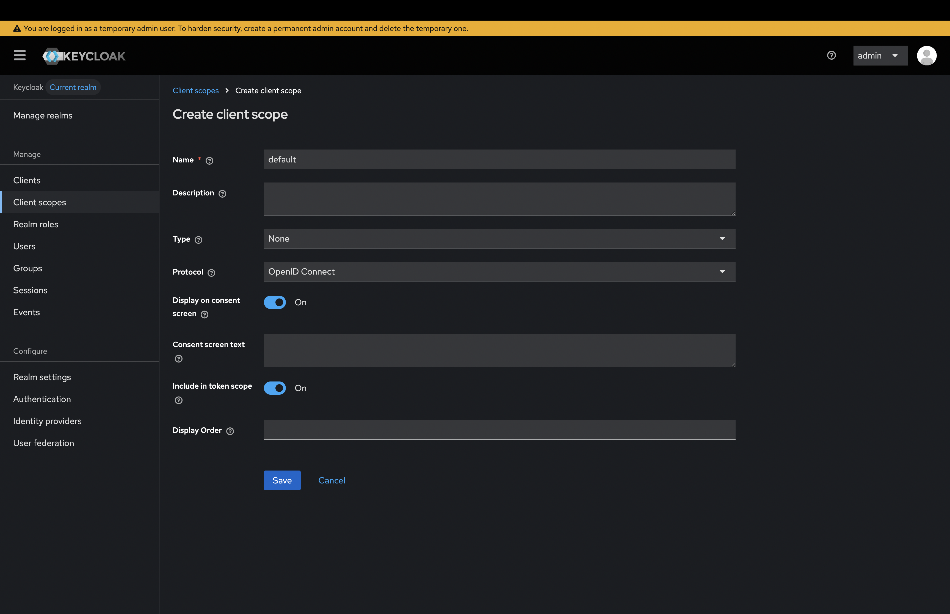The width and height of the screenshot is (950, 614).
Task: Open the Protocol dropdown
Action: tap(499, 272)
